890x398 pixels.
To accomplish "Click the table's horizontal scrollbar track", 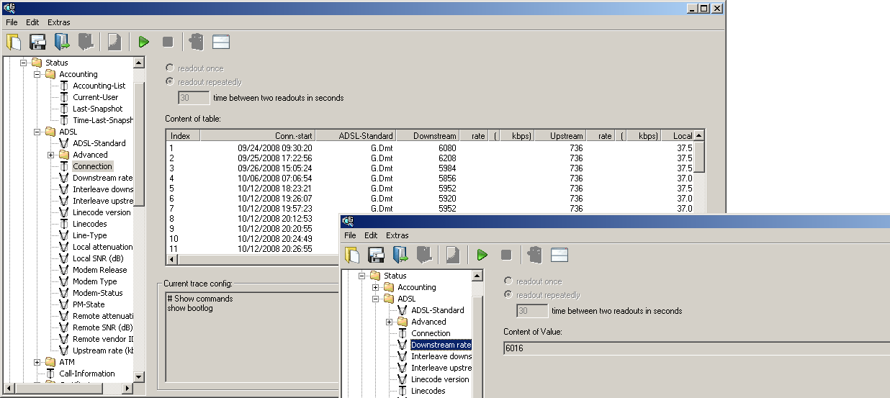I will coord(259,260).
